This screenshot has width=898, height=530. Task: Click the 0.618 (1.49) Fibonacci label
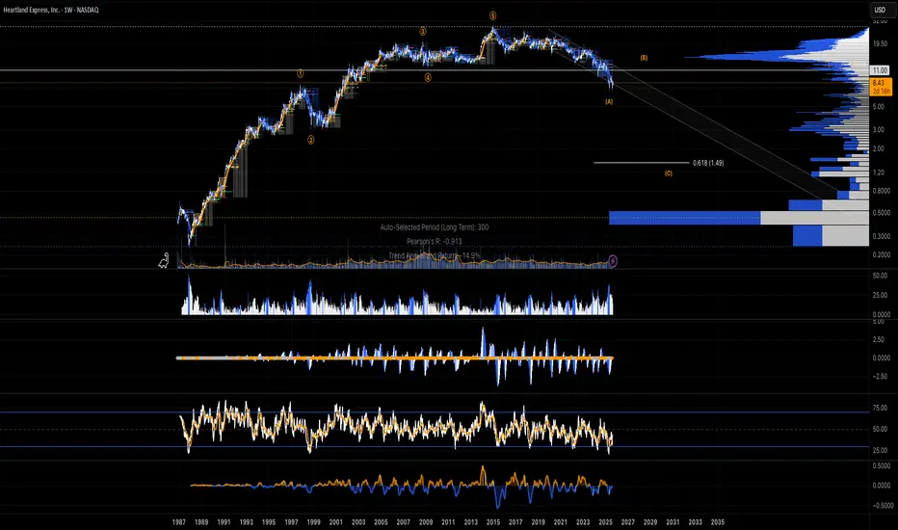[708, 163]
